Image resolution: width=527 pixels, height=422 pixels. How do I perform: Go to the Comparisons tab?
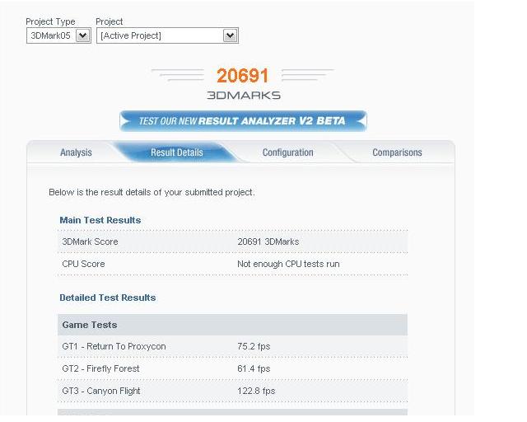[397, 152]
